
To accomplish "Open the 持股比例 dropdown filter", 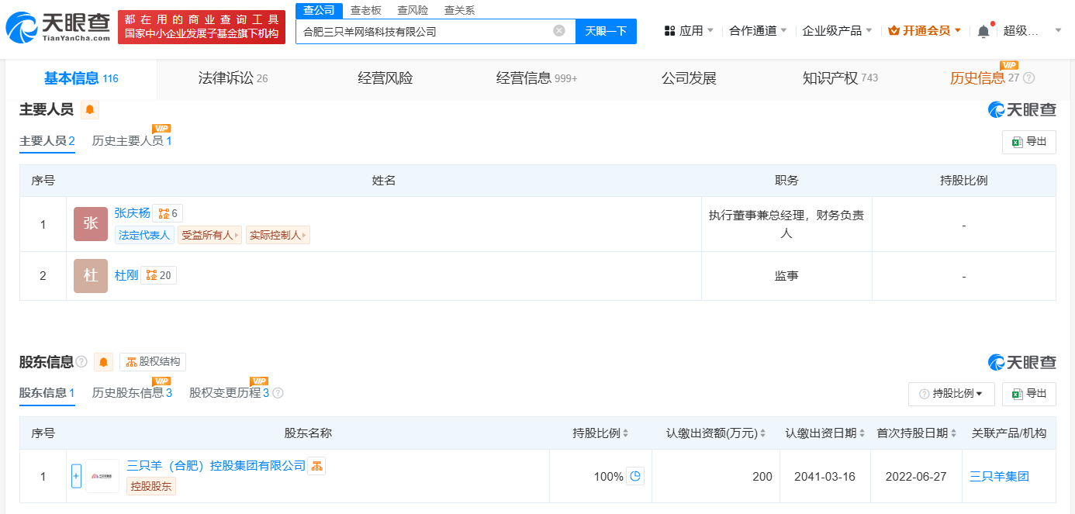I will click(x=951, y=394).
